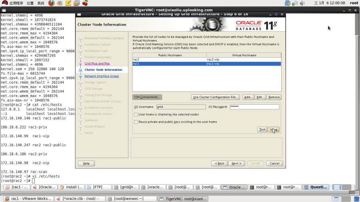Click the Test SSH button
360x202 pixels.
click(x=262, y=130)
